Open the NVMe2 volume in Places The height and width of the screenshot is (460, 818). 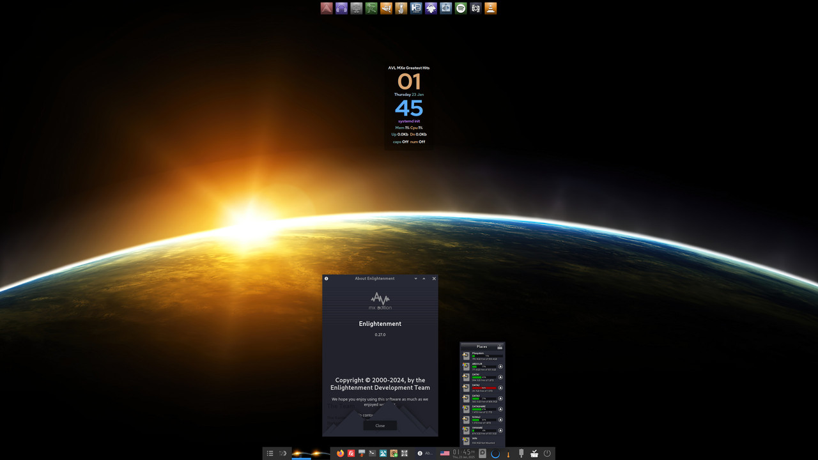pos(482,420)
